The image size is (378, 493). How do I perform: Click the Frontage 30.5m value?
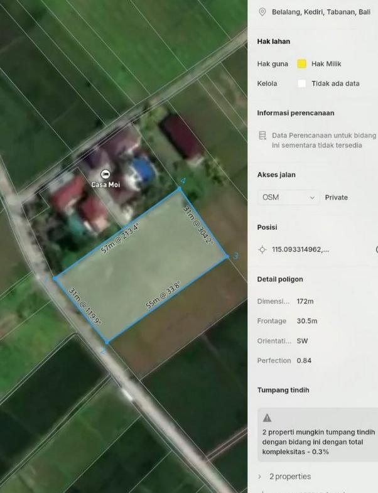[307, 321]
